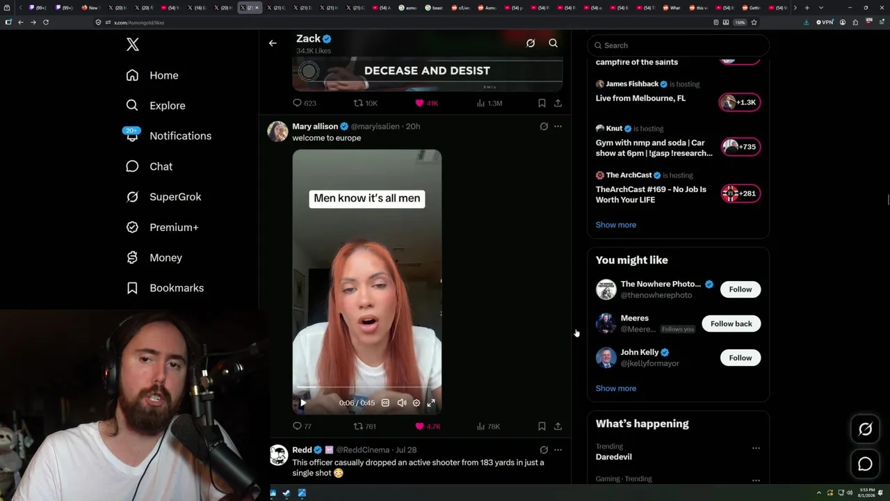Open a new browser tab
The height and width of the screenshot is (501, 890).
(807, 8)
